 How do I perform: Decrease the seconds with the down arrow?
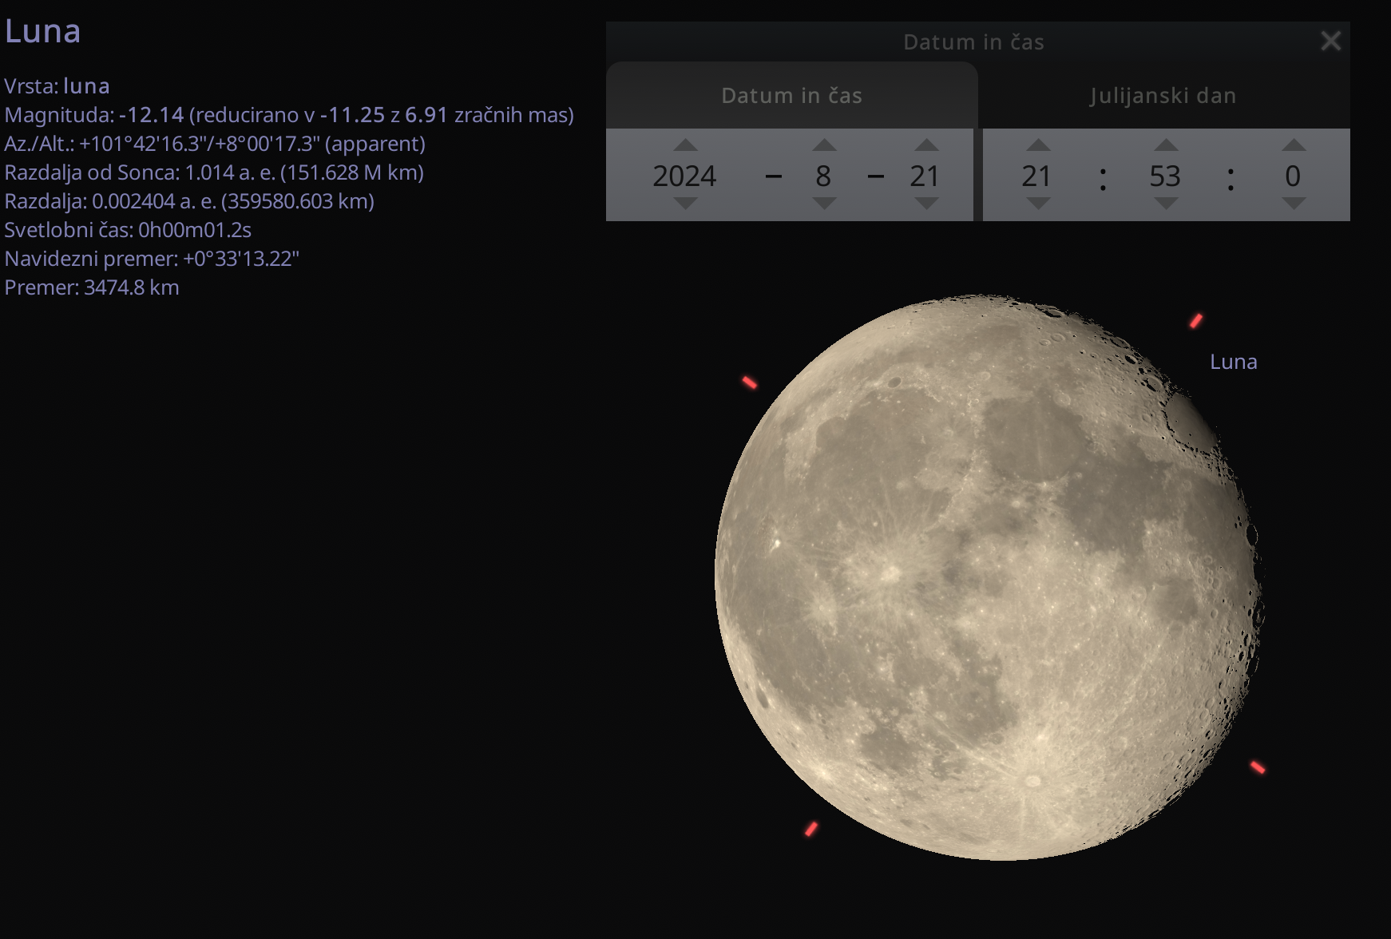[x=1293, y=204]
